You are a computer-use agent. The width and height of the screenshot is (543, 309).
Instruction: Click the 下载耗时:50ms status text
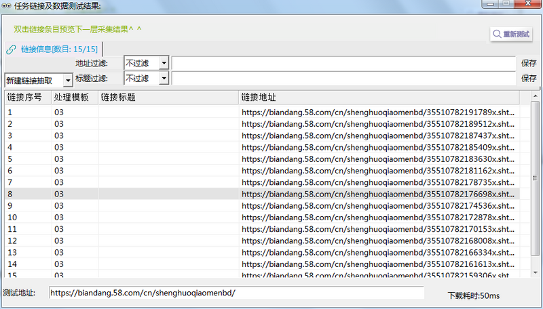coord(474,296)
